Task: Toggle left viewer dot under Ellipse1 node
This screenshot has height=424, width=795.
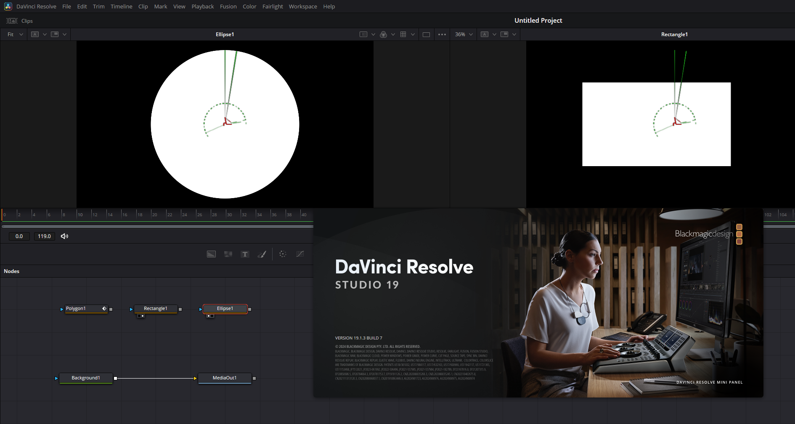Action: 208,316
